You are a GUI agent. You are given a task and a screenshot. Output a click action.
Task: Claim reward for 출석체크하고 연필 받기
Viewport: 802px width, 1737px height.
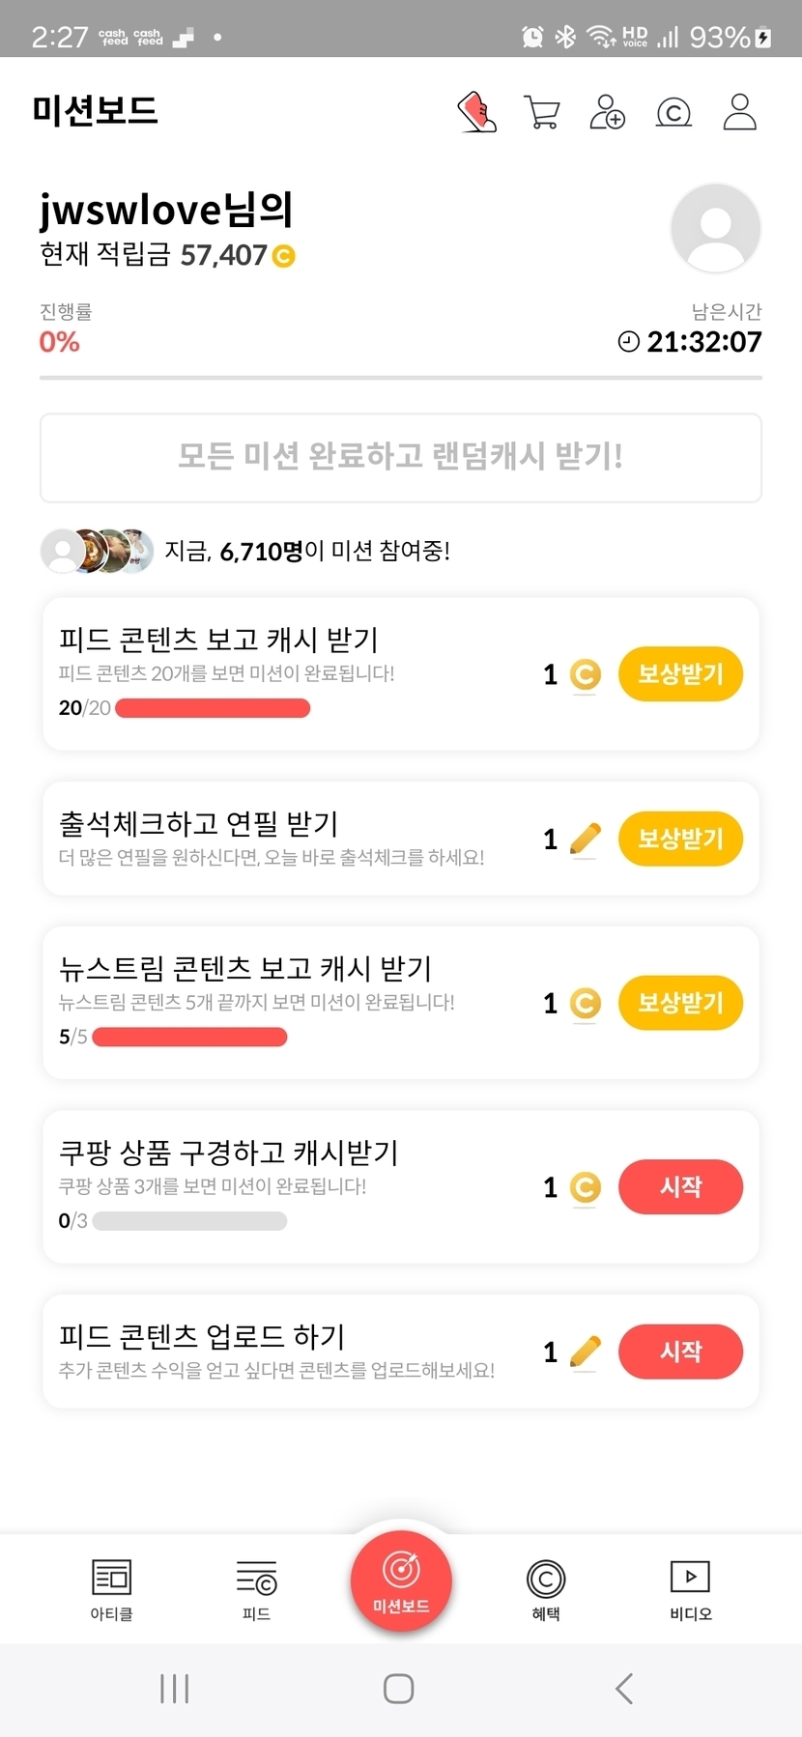[x=680, y=839]
